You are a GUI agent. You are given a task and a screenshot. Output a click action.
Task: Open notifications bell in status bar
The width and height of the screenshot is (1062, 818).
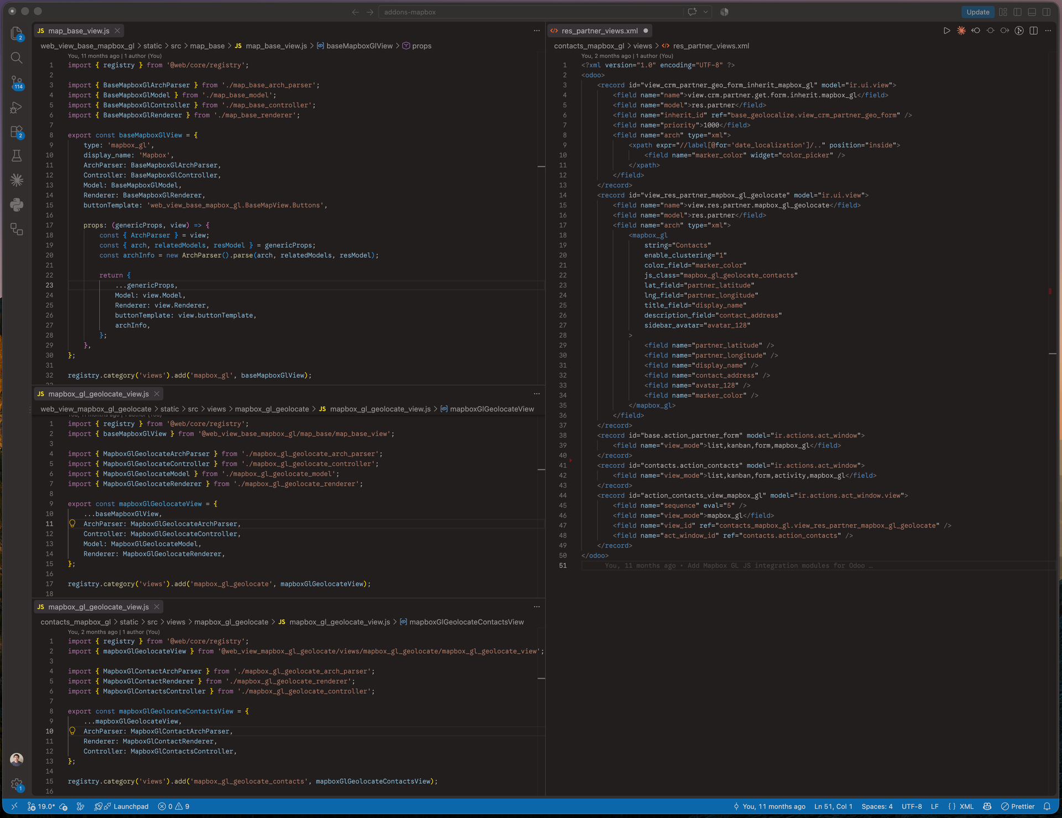[1047, 806]
